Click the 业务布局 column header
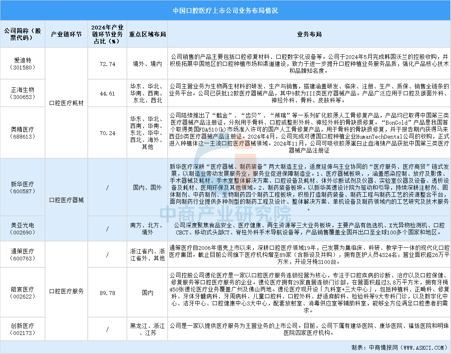Viewport: 451px width, 354px height. 309,34
